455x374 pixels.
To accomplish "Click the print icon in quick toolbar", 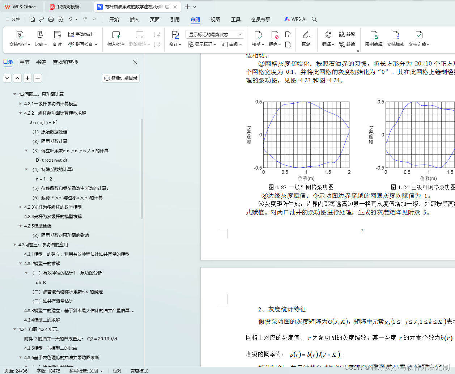I will coord(51,19).
